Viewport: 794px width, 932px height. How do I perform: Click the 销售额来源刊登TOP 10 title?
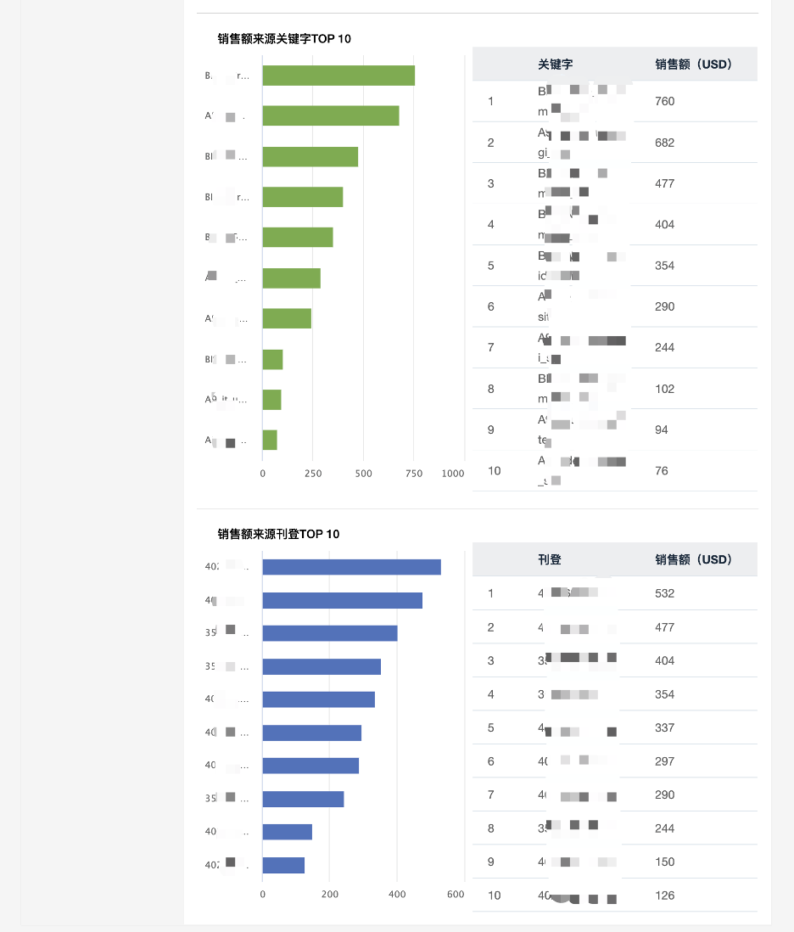pos(278,535)
